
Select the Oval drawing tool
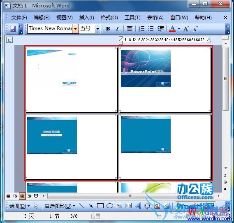110,206
